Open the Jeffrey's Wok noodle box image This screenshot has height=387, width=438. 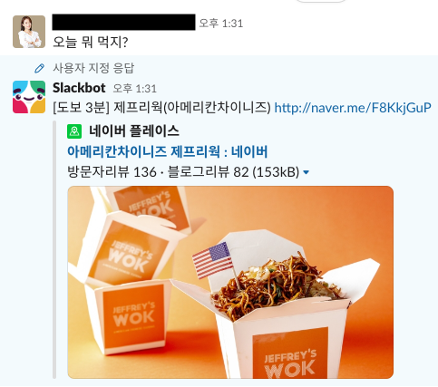[230, 282]
